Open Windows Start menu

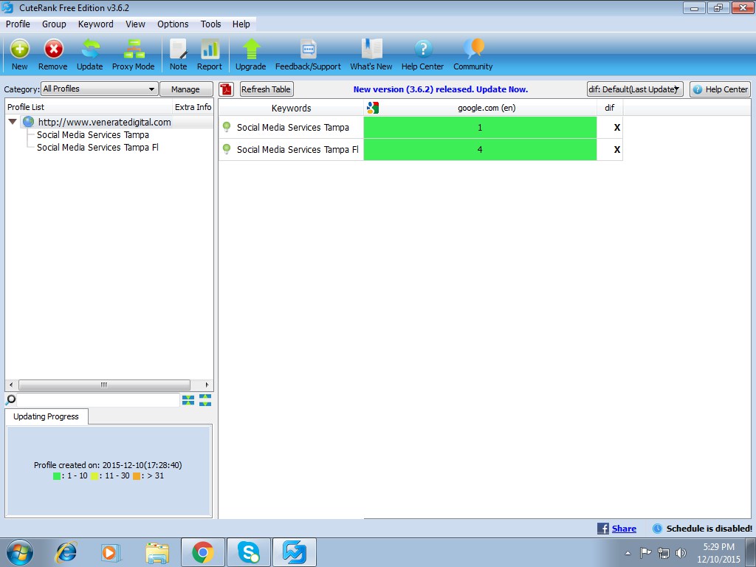tap(20, 552)
